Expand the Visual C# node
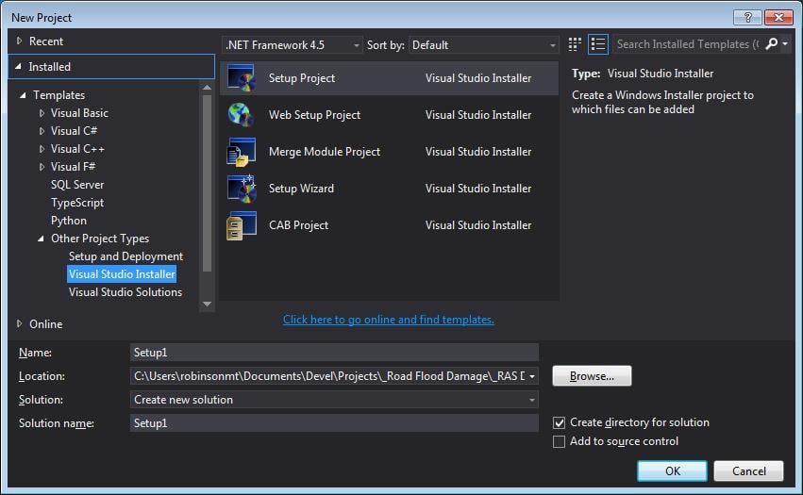Image resolution: width=803 pixels, height=495 pixels. [42, 131]
